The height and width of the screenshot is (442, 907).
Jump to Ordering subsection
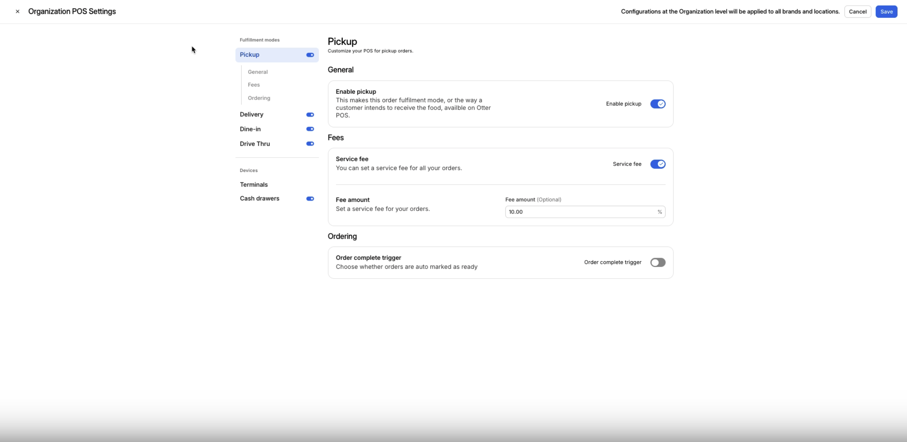tap(259, 98)
